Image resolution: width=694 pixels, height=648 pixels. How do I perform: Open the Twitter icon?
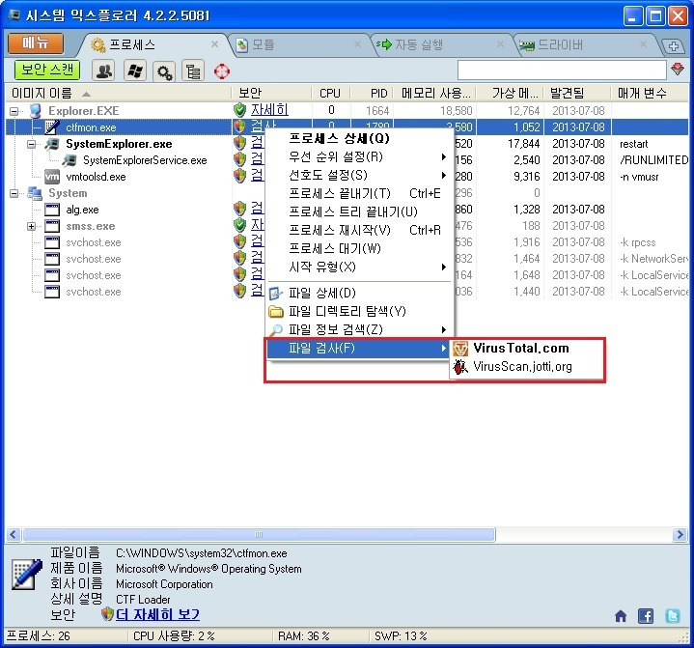(x=673, y=616)
